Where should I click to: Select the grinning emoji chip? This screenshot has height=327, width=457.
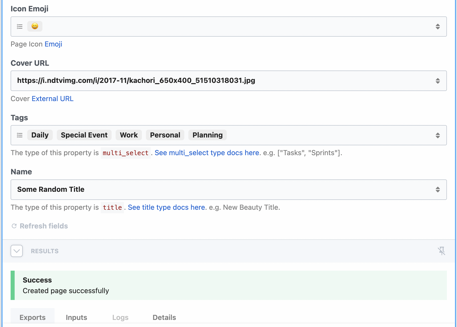[x=35, y=26]
